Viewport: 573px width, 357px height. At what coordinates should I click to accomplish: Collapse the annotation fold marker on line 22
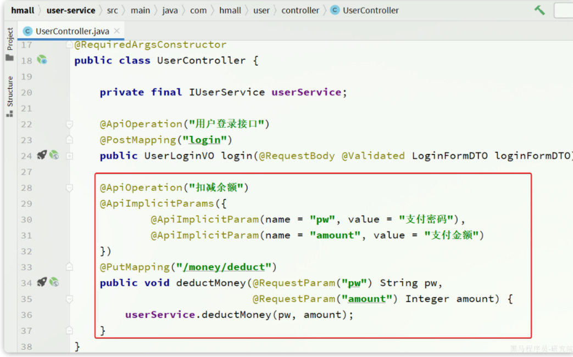click(70, 124)
